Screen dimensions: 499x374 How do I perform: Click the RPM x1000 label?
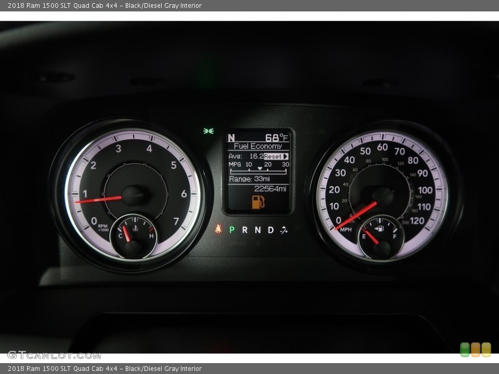click(103, 228)
